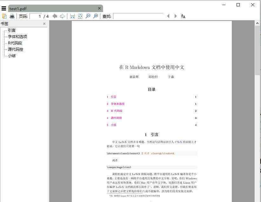Viewport: 261px width, 202px height.
Task: Maximize the PDF viewer window
Action: (238, 5)
